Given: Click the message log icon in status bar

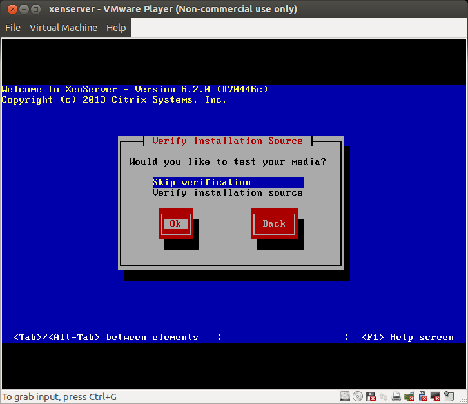Looking at the screenshot, I should pyautogui.click(x=449, y=396).
